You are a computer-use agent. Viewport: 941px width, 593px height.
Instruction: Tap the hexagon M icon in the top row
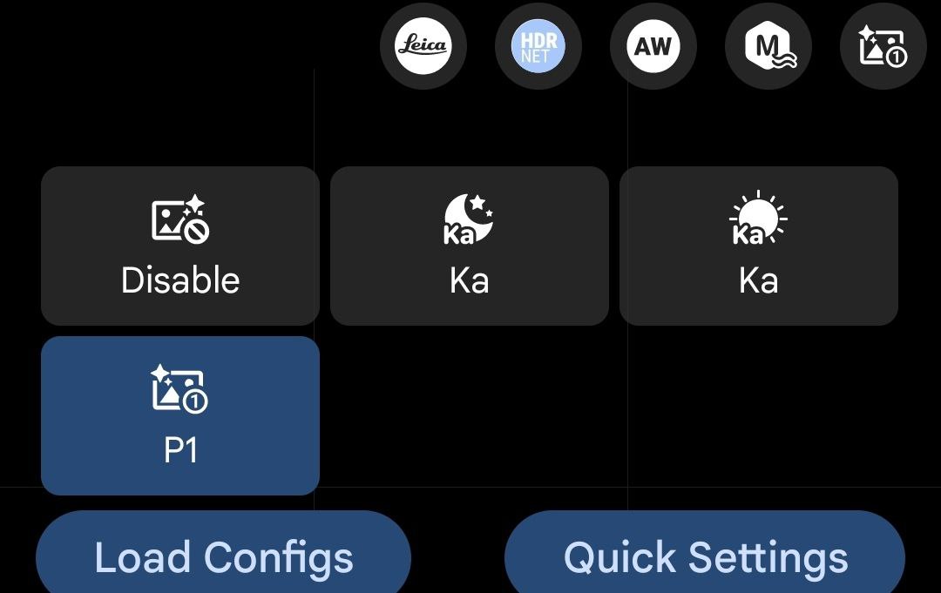[x=768, y=46]
